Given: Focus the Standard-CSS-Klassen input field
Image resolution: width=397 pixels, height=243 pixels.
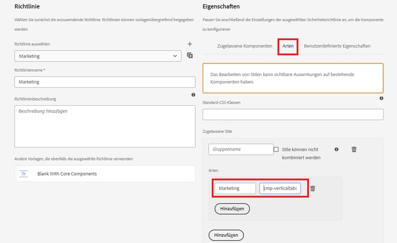Looking at the screenshot, I should coord(293,114).
